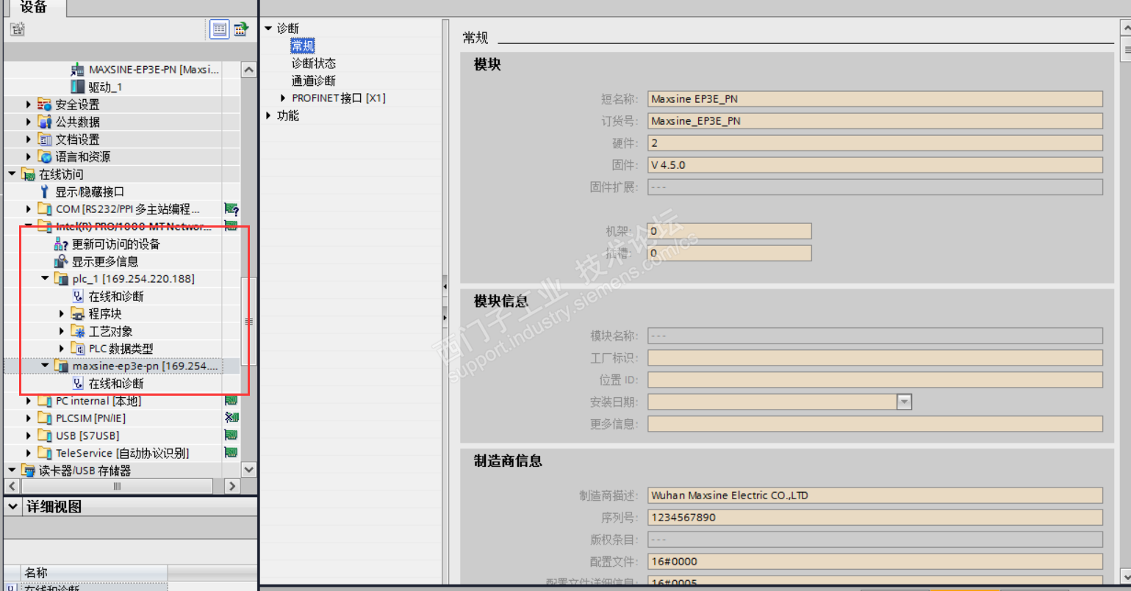Click the 在线和诊断 icon under maxsine-ep3e-pn
The image size is (1131, 591).
click(78, 384)
